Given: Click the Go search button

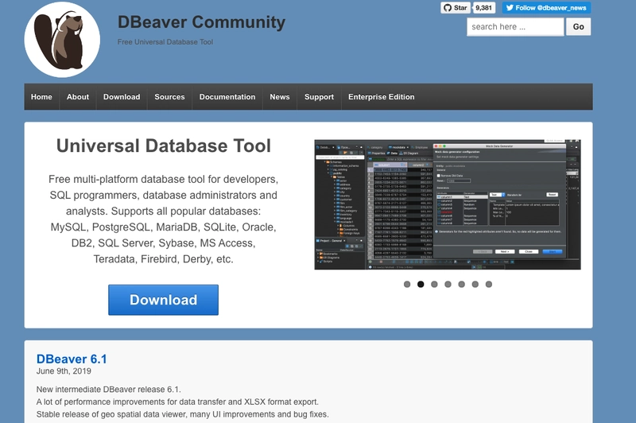Looking at the screenshot, I should [x=579, y=27].
